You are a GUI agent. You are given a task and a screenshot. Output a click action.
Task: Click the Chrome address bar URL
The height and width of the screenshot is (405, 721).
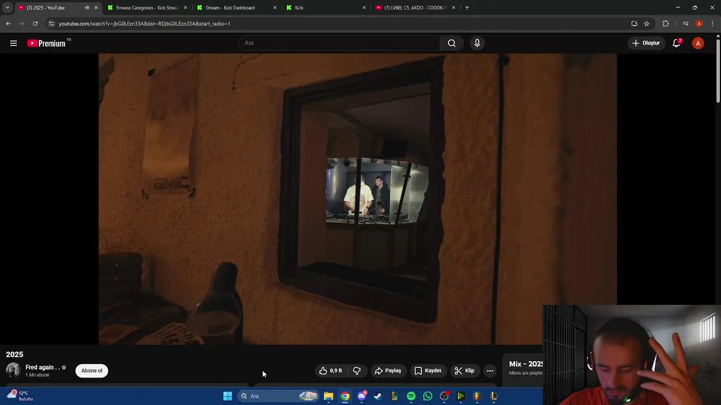[144, 24]
